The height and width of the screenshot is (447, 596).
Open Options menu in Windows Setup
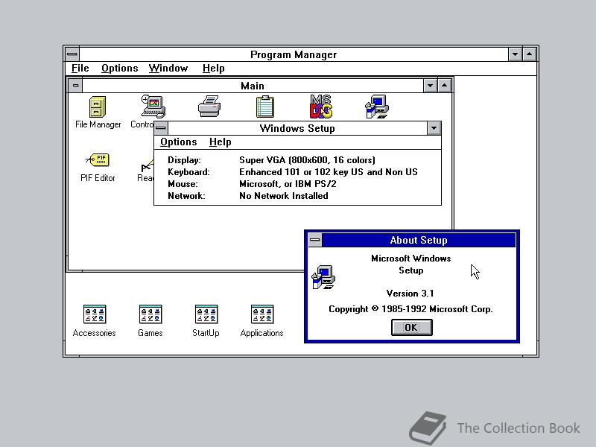pos(179,142)
